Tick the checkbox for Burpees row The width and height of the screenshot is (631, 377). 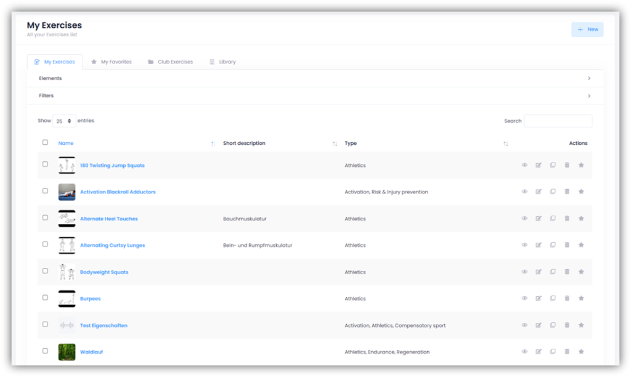(x=45, y=298)
